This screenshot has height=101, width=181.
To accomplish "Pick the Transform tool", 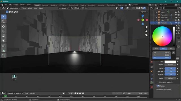I will [4, 40].
